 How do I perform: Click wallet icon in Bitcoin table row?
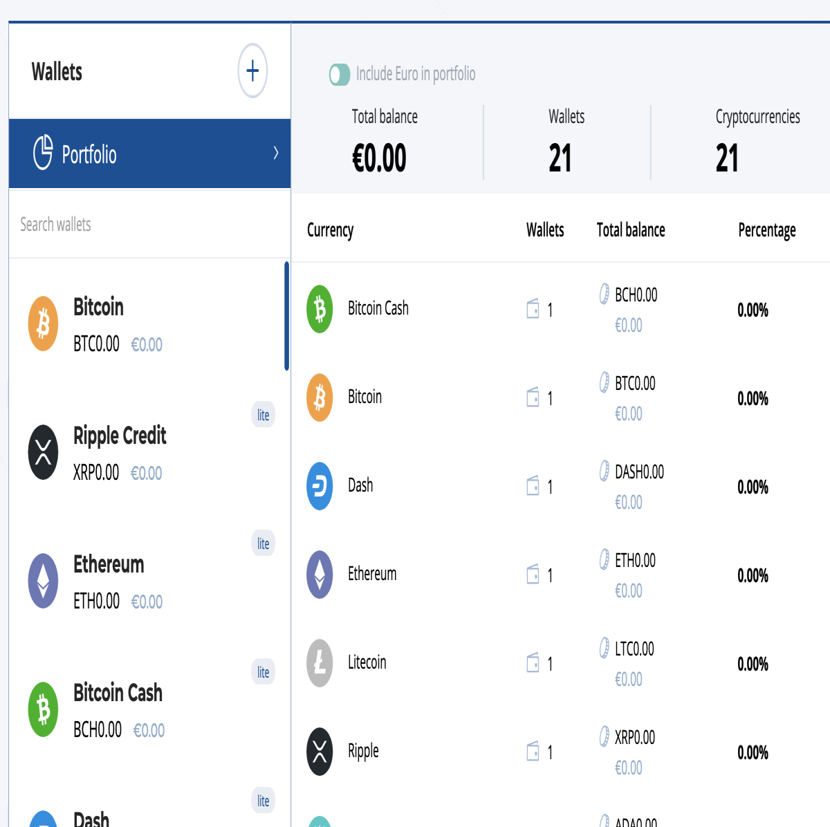click(x=533, y=397)
